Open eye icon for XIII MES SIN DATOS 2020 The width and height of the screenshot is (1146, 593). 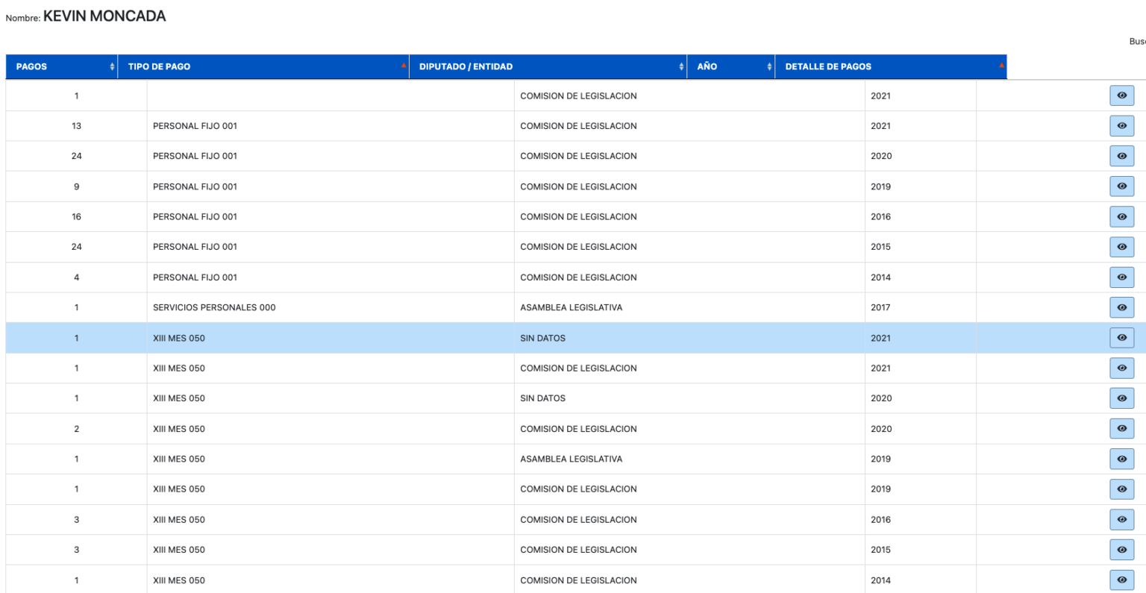tap(1121, 398)
